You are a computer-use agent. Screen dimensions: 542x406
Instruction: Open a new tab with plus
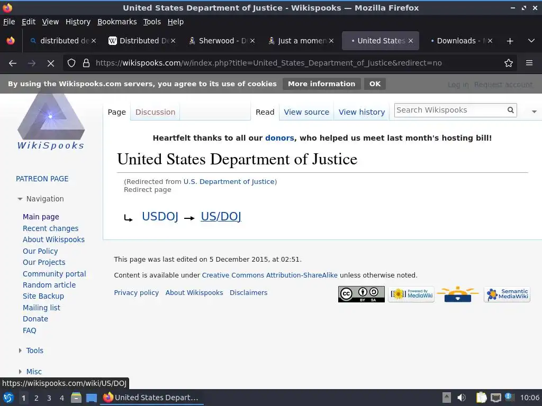(x=510, y=41)
